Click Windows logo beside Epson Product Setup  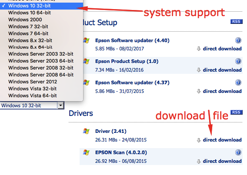86,61
